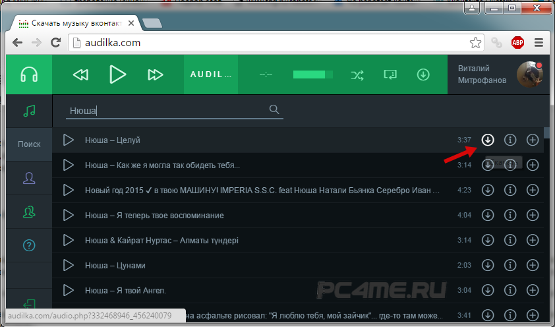The image size is (555, 327).
Task: Skip to next track
Action: [x=156, y=74]
